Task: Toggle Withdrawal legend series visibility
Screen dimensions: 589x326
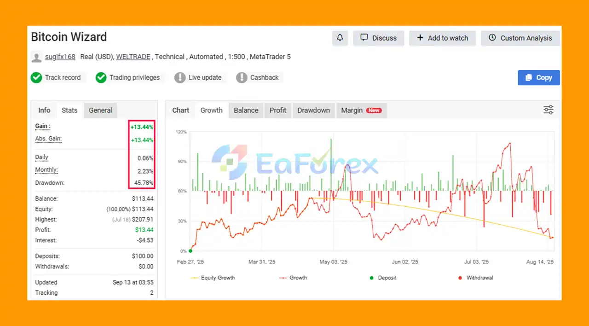Action: click(x=475, y=278)
